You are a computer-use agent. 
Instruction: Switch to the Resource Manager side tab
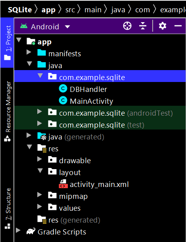(7, 111)
